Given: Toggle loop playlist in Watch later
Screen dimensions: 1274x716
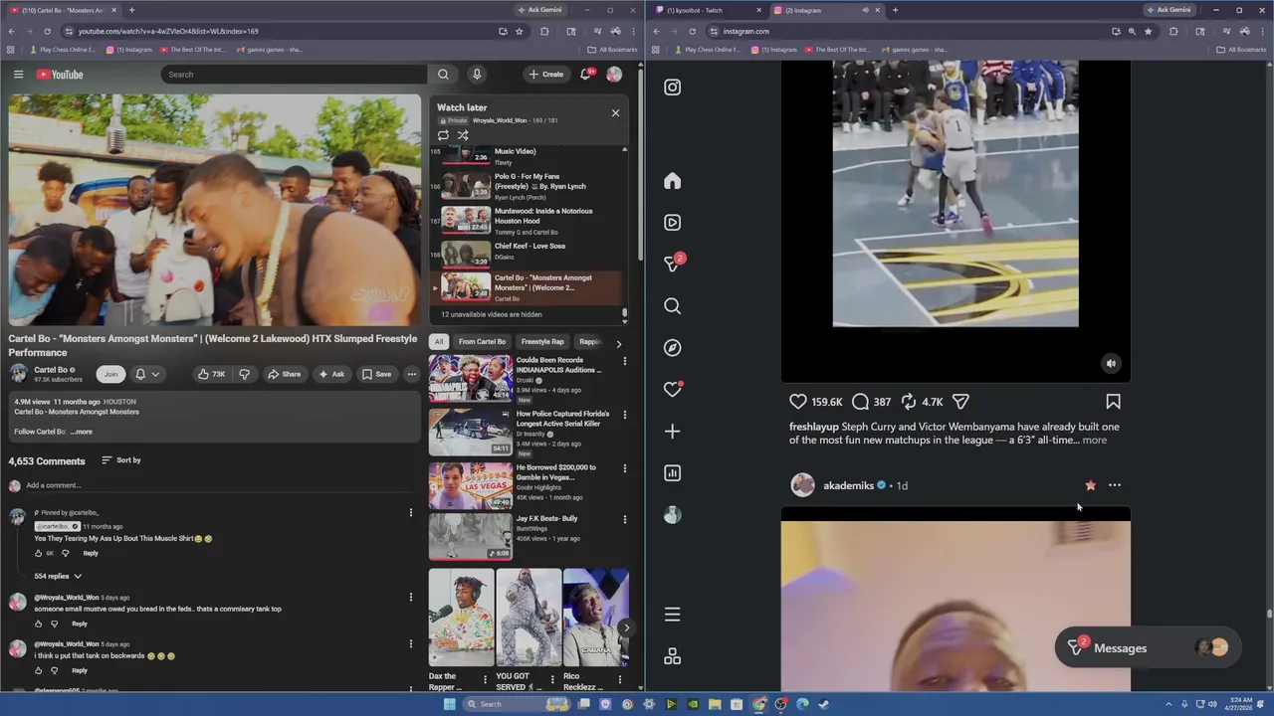Looking at the screenshot, I should [x=443, y=135].
